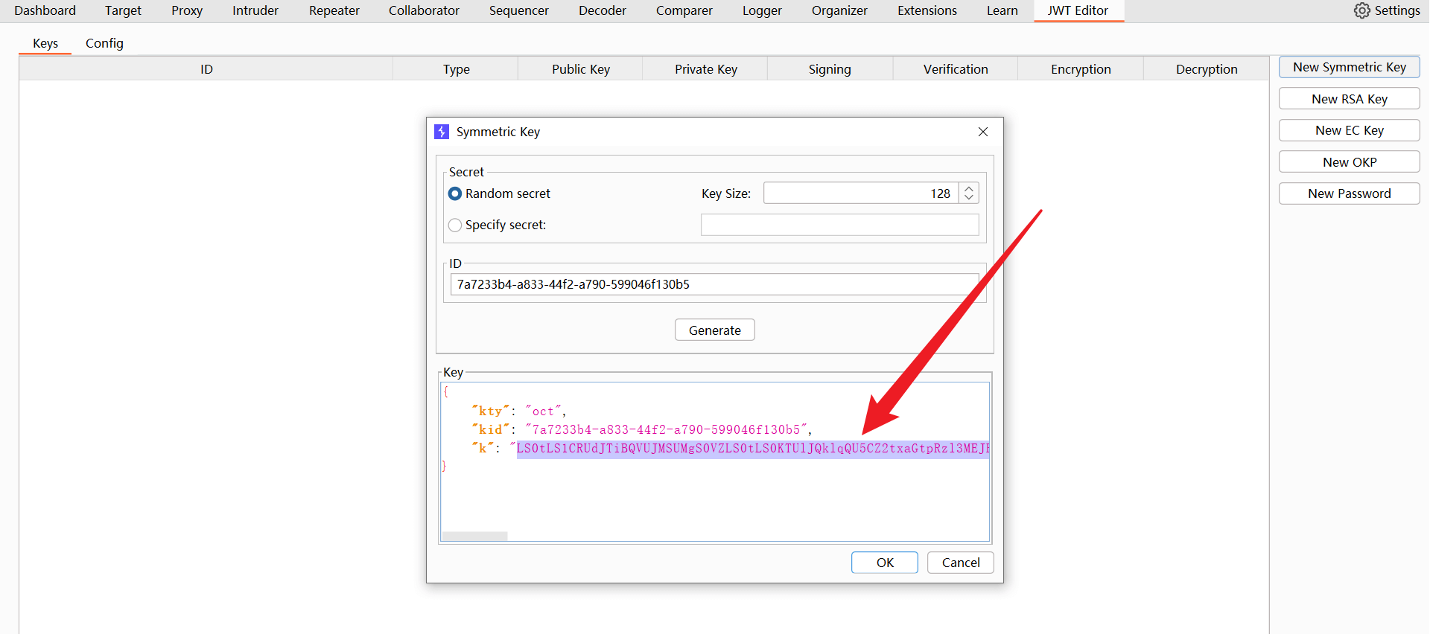Cancel the Symmetric Key dialog
Viewport: 1430px width, 634px height.
tap(960, 563)
